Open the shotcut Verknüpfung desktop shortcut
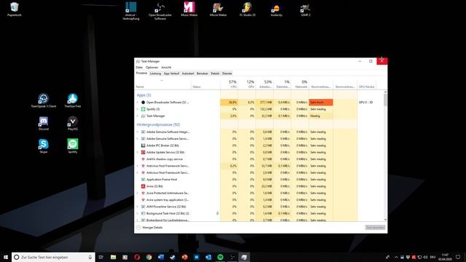The width and height of the screenshot is (466, 262). (131, 11)
